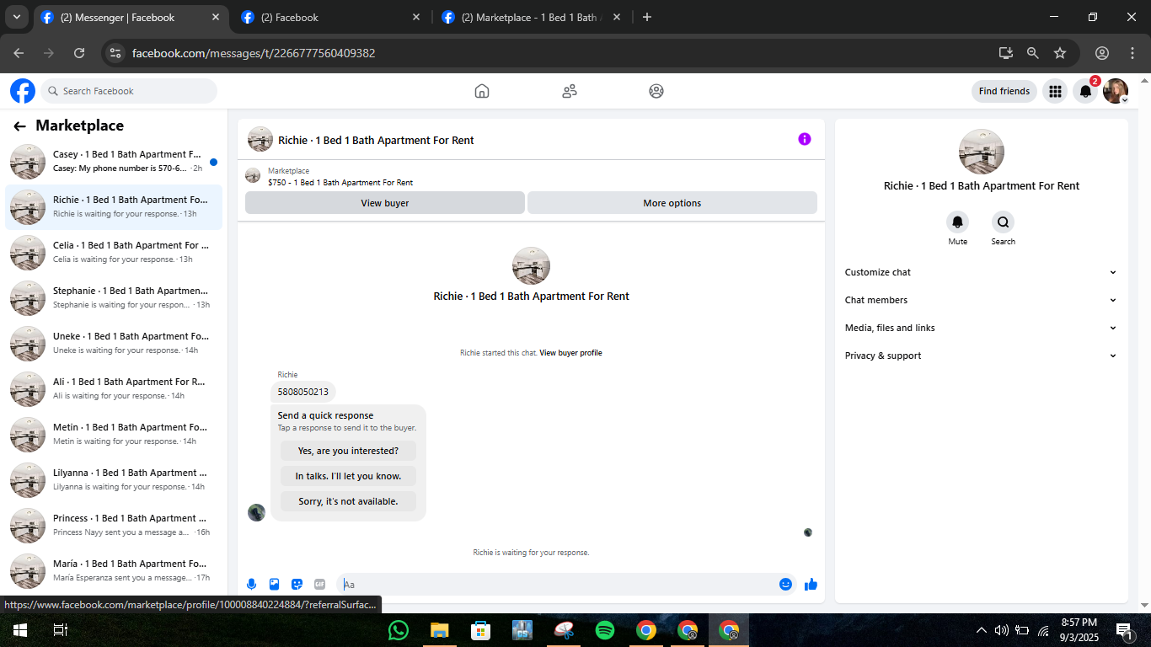This screenshot has height=647, width=1151.
Task: Click the install app icon in the address bar
Action: pos(1005,53)
